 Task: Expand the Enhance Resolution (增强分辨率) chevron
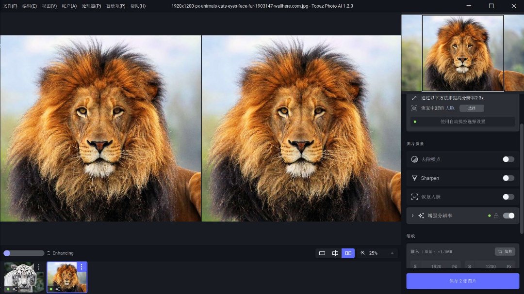412,216
